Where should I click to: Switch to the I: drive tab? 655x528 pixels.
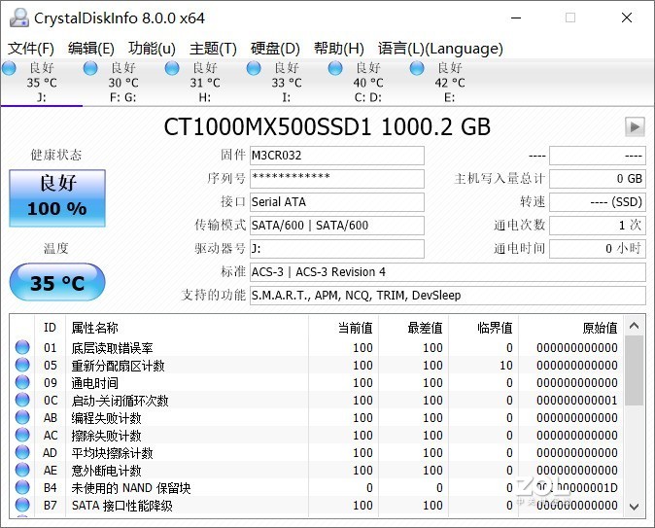(286, 83)
